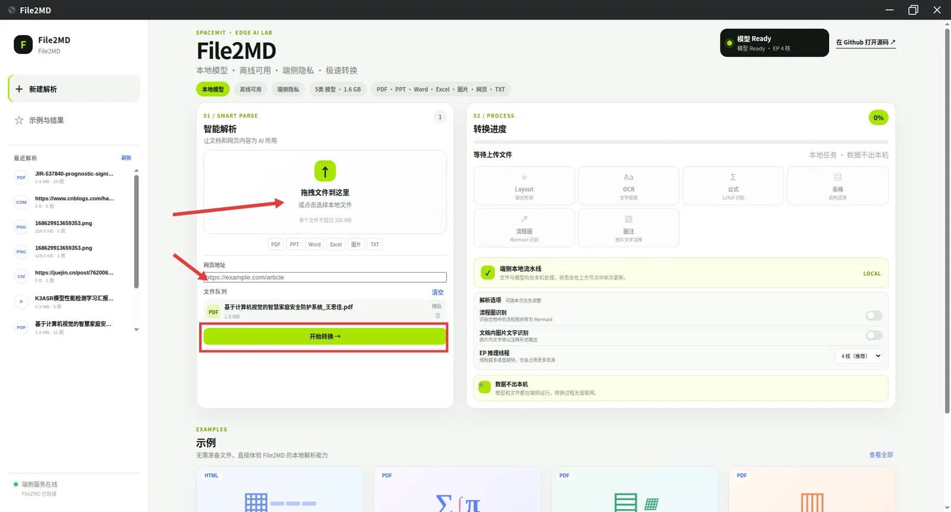Viewport: 951px width, 512px height.
Task: Click the 模型 Ready status button
Action: tap(774, 43)
